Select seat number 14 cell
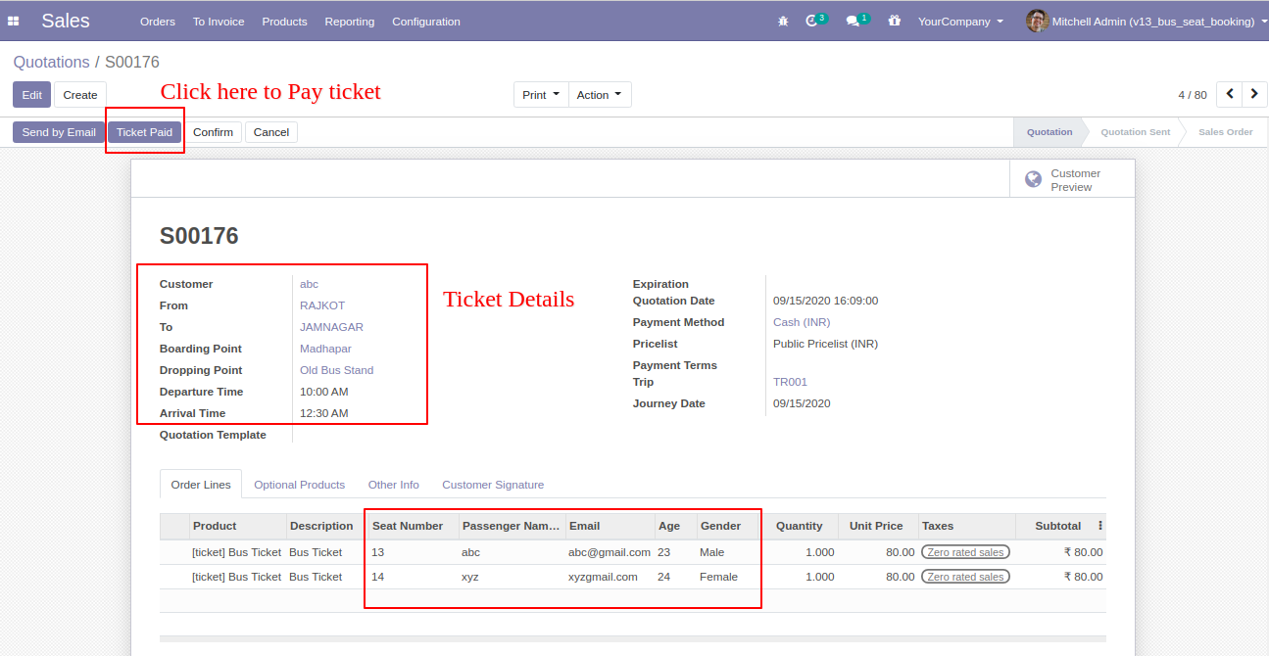The height and width of the screenshot is (656, 1269). click(x=413, y=577)
